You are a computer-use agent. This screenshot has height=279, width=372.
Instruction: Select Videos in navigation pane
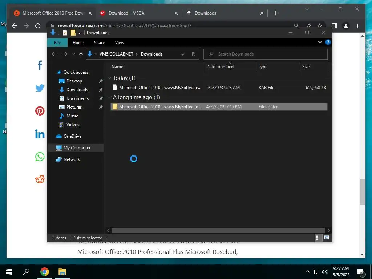pos(73,125)
